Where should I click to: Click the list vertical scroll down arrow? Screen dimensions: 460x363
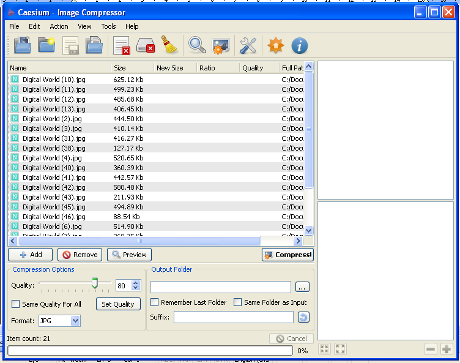309,231
